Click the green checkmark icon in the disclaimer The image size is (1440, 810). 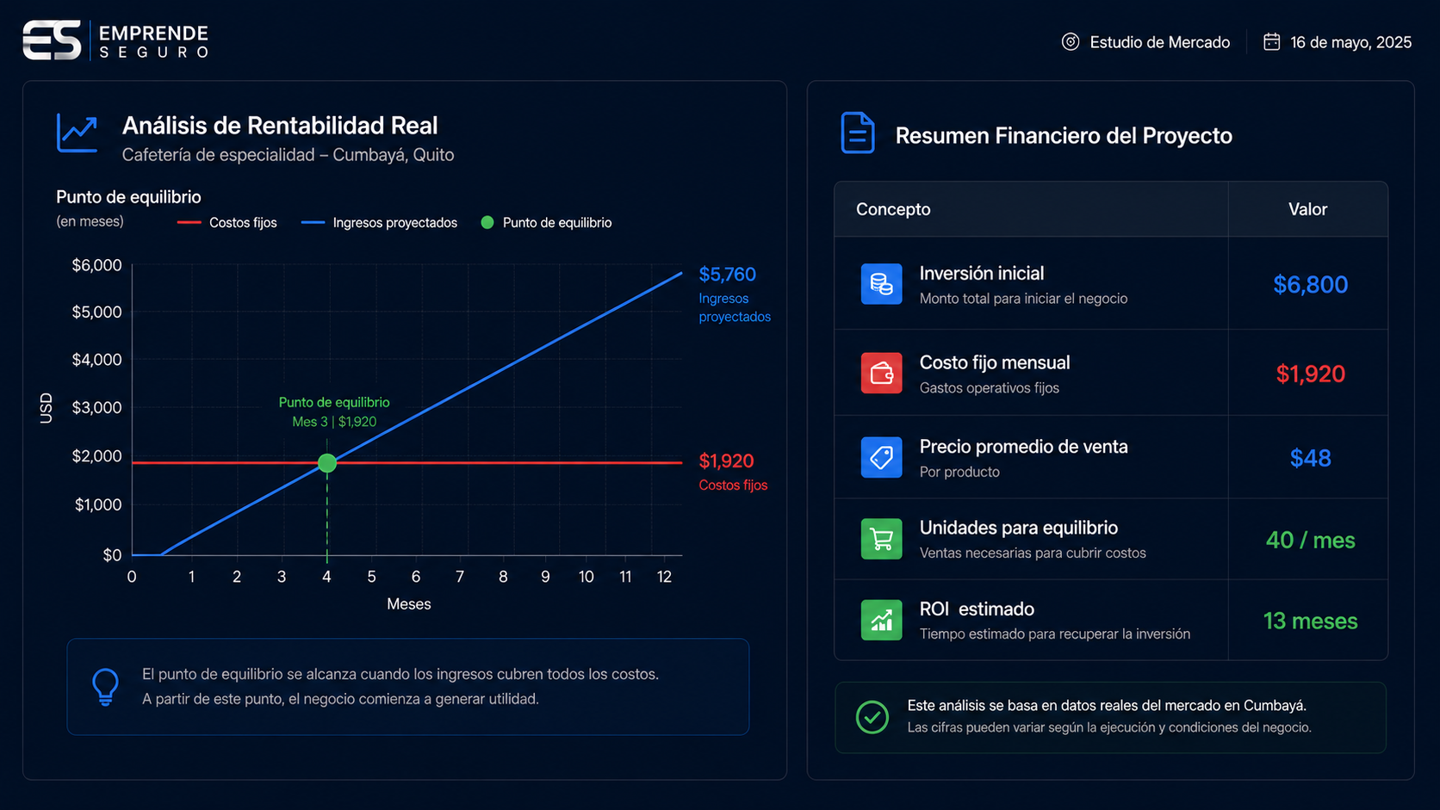click(872, 716)
